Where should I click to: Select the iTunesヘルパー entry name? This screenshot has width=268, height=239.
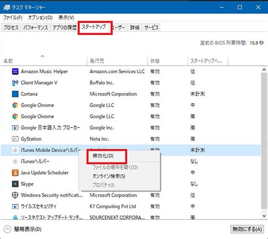(35, 162)
